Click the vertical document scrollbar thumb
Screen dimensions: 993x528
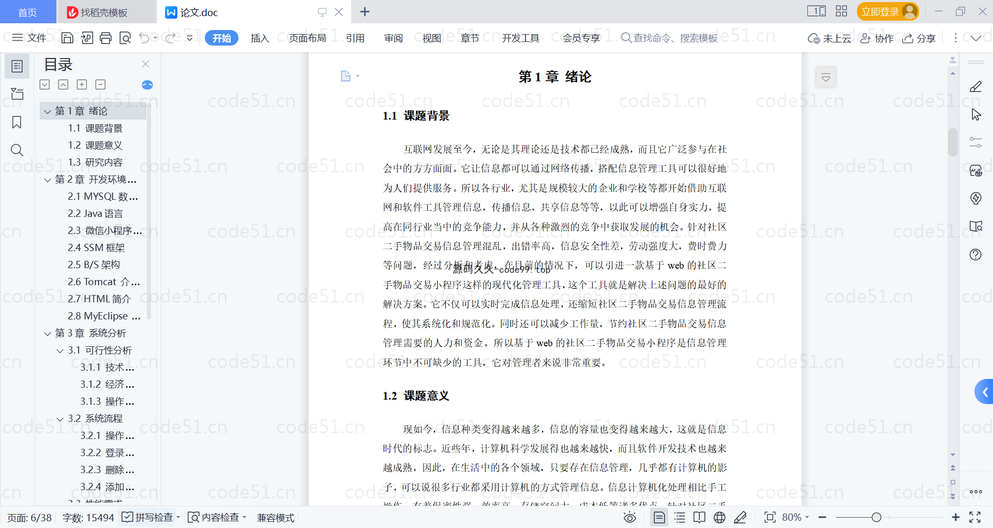tap(953, 141)
